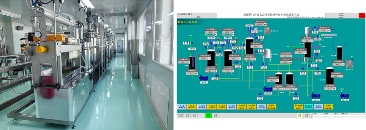Click the rightmost blue pump with yellow arrow
This screenshot has width=366, height=130.
(x=345, y=96)
